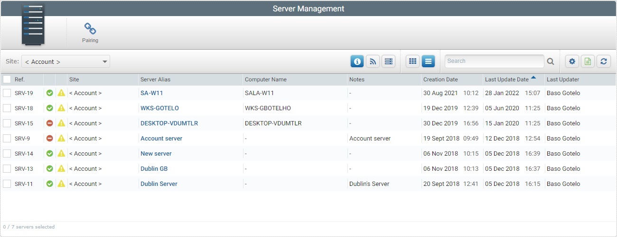Viewport: 617px width, 237px height.
Task: Switch to grid tile layout
Action: point(413,61)
